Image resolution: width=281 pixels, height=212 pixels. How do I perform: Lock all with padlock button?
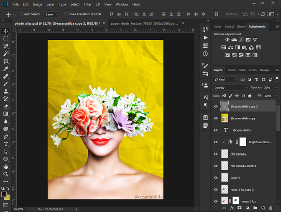coord(250,96)
